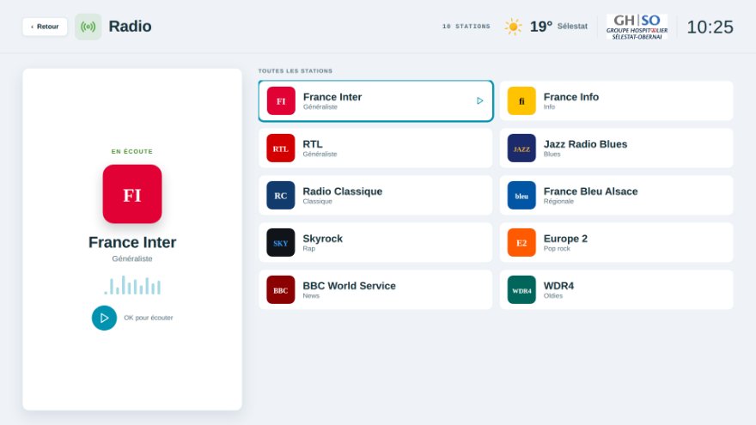Click the yellow France Info logo
Viewport: 756px width, 425px height.
(x=521, y=100)
